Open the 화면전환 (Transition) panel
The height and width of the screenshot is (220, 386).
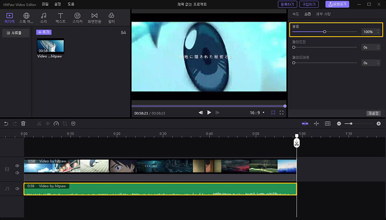point(94,18)
